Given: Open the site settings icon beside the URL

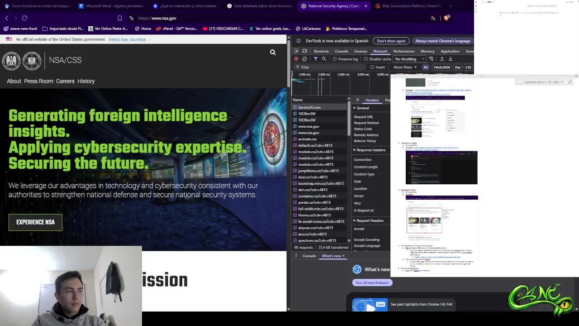Looking at the screenshot, I should pyautogui.click(x=131, y=18).
